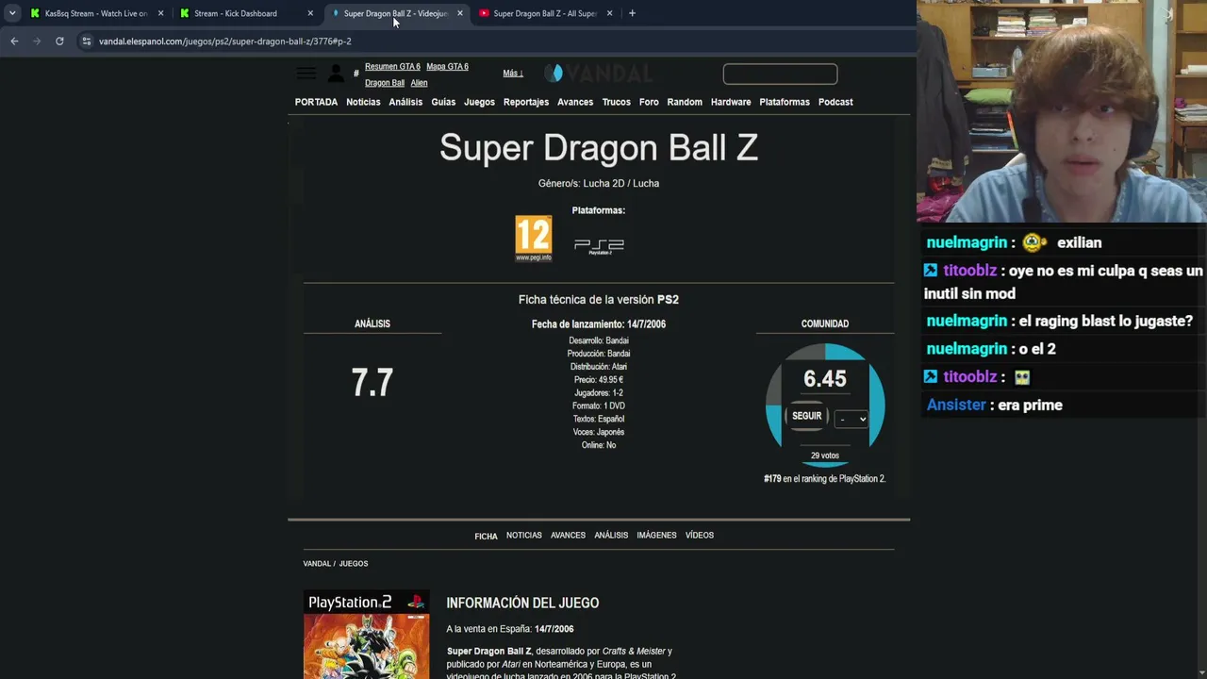Screen dimensions: 1207x679
Task: Switch to the YouTube Super Dragon Ball Z tab
Action: point(545,13)
